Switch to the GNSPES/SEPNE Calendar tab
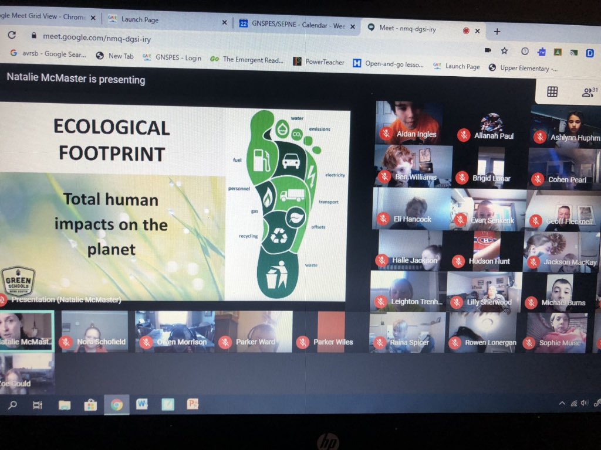Viewport: 601px width, 450px height. click(297, 25)
